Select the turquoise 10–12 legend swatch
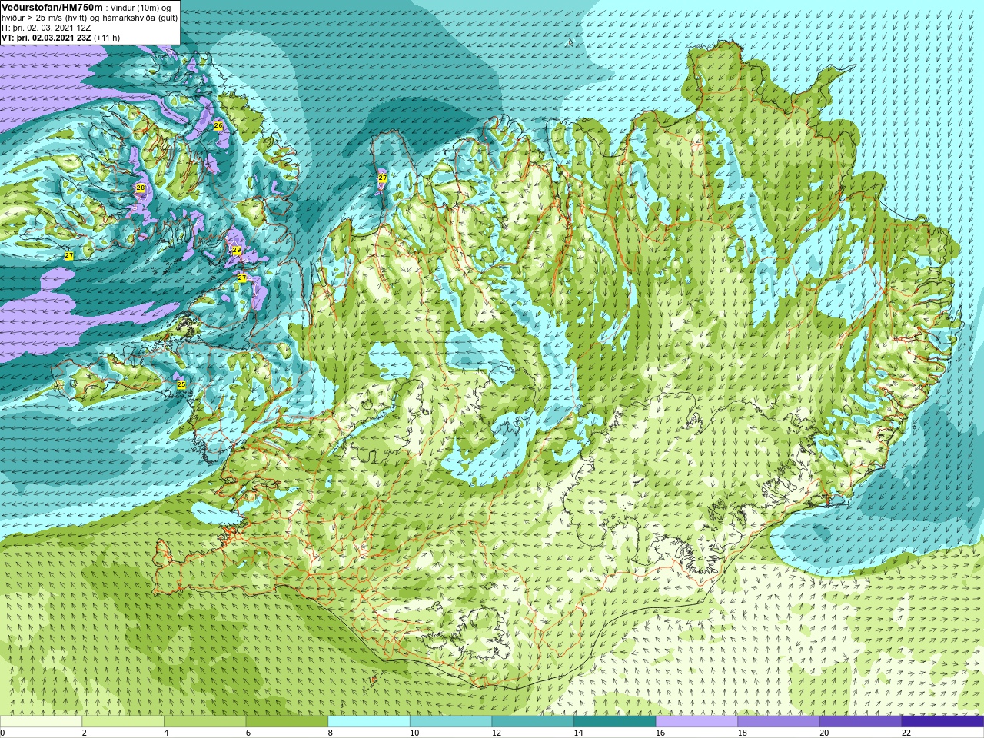Image resolution: width=984 pixels, height=738 pixels. (450, 722)
